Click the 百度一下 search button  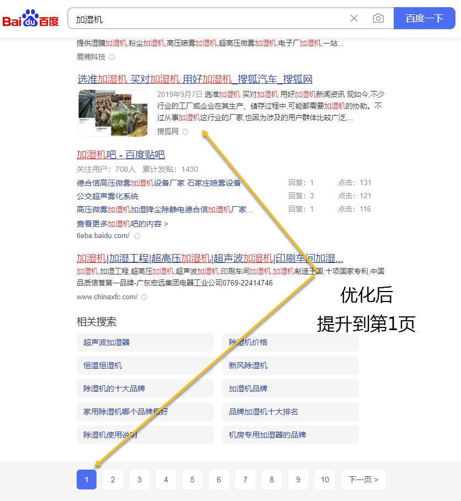tap(425, 18)
